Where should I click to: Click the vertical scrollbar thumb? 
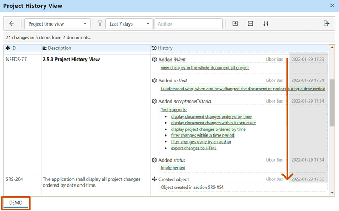[332, 103]
